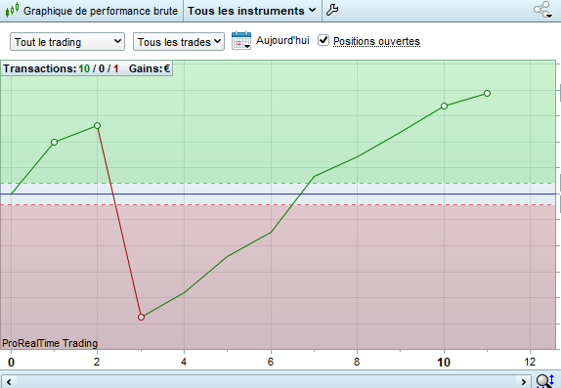The height and width of the screenshot is (388, 561).
Task: Click the Positions ouvertes underlined label
Action: tap(376, 41)
